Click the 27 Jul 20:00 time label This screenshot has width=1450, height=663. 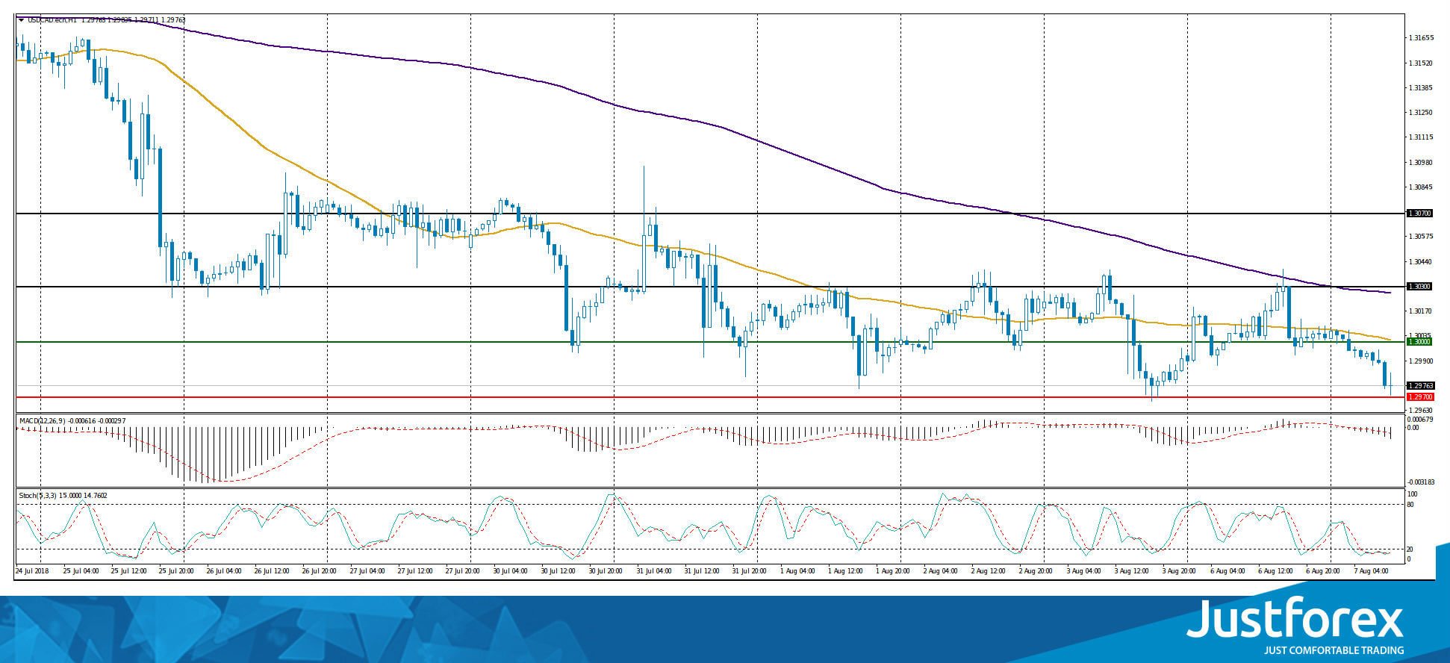click(x=463, y=571)
